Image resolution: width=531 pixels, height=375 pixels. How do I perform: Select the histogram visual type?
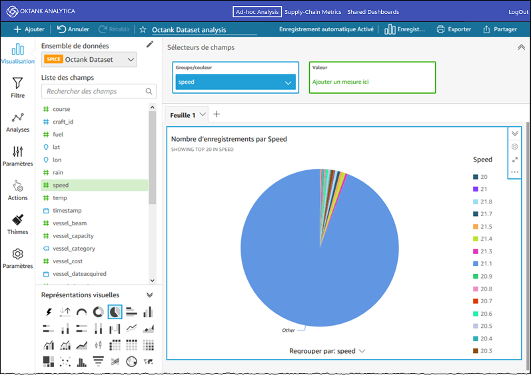[x=81, y=362]
